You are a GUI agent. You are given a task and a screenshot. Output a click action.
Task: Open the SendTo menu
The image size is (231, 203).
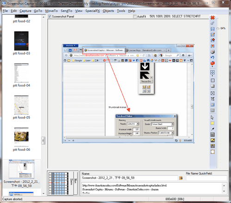67,11
